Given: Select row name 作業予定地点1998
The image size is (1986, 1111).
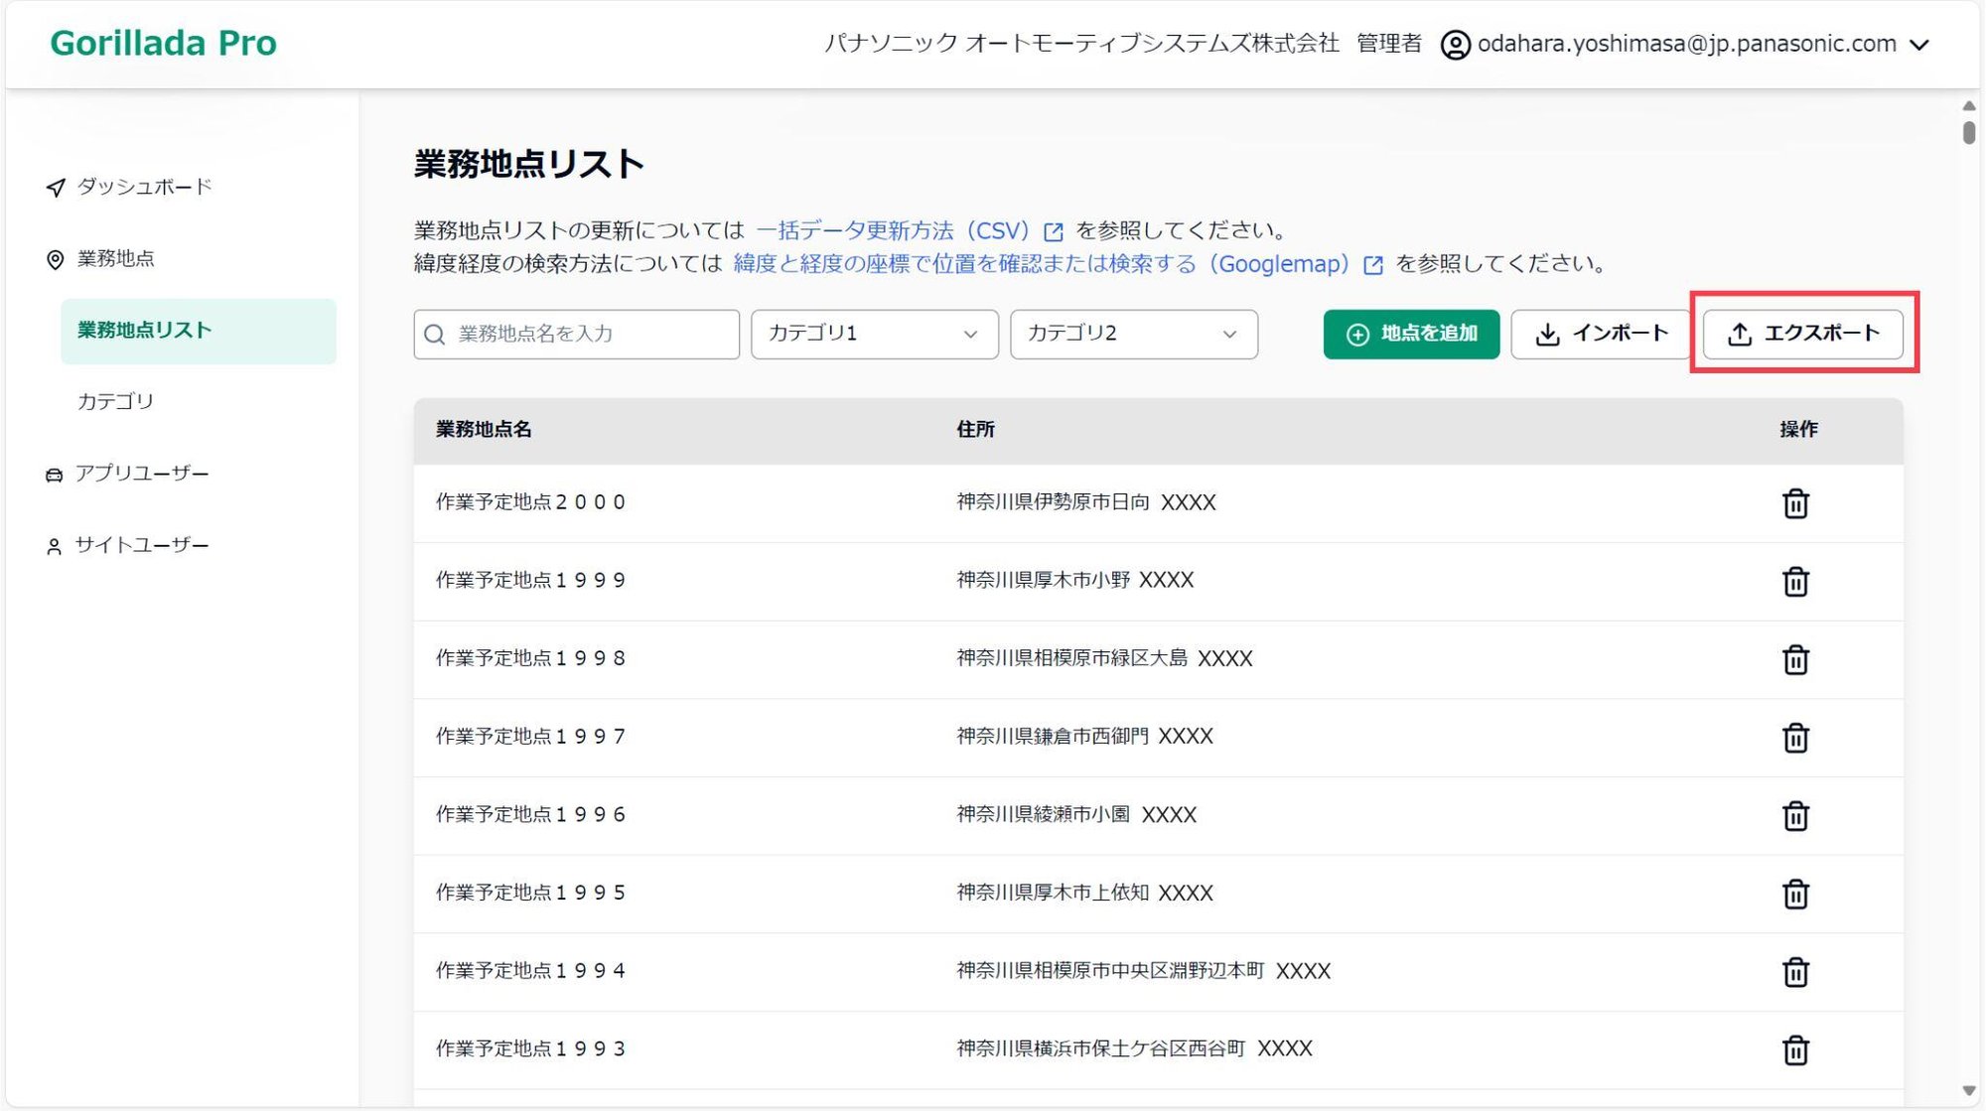Looking at the screenshot, I should coord(530,658).
